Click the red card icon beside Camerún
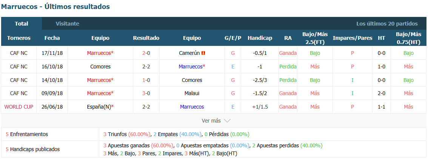The width and height of the screenshot is (428, 159). [x=203, y=53]
